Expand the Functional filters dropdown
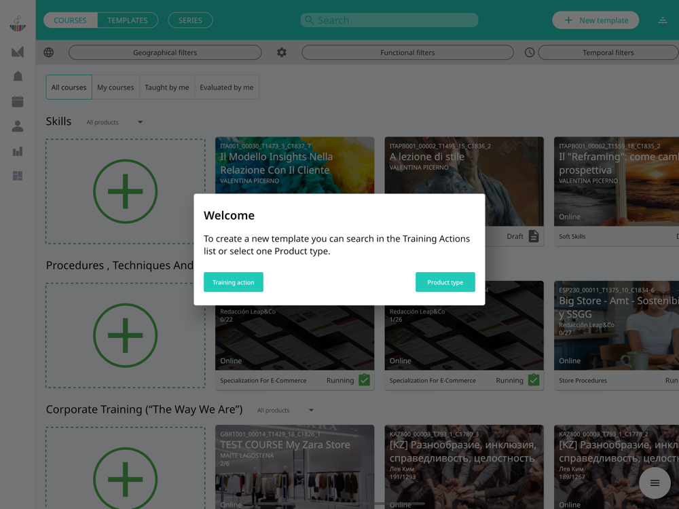The height and width of the screenshot is (509, 679). tap(407, 52)
